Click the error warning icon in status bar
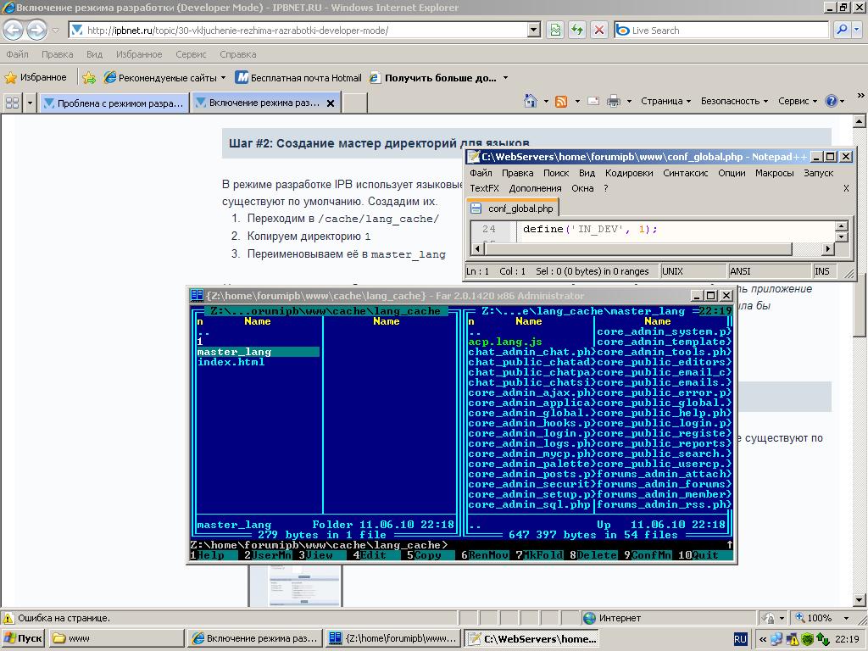The width and height of the screenshot is (868, 651). pos(8,618)
